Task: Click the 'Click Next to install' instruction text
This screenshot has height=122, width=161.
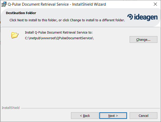Action: click(67, 20)
